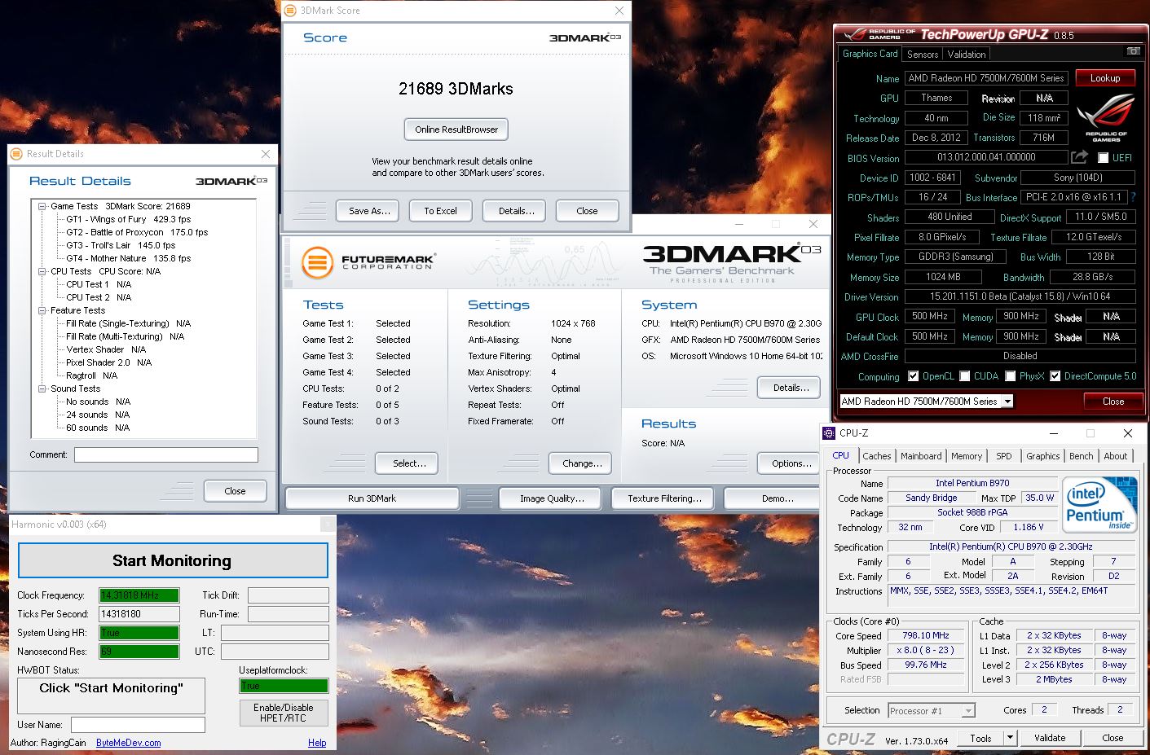Click the User Name field in Harmonic

coord(138,725)
